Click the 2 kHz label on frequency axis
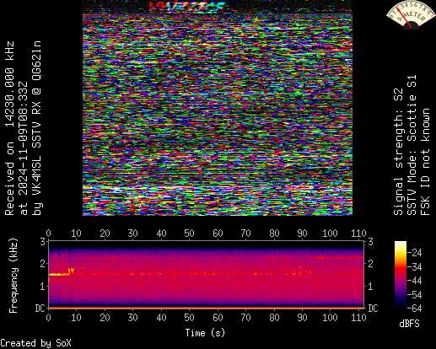This screenshot has height=349, width=436. (42, 264)
